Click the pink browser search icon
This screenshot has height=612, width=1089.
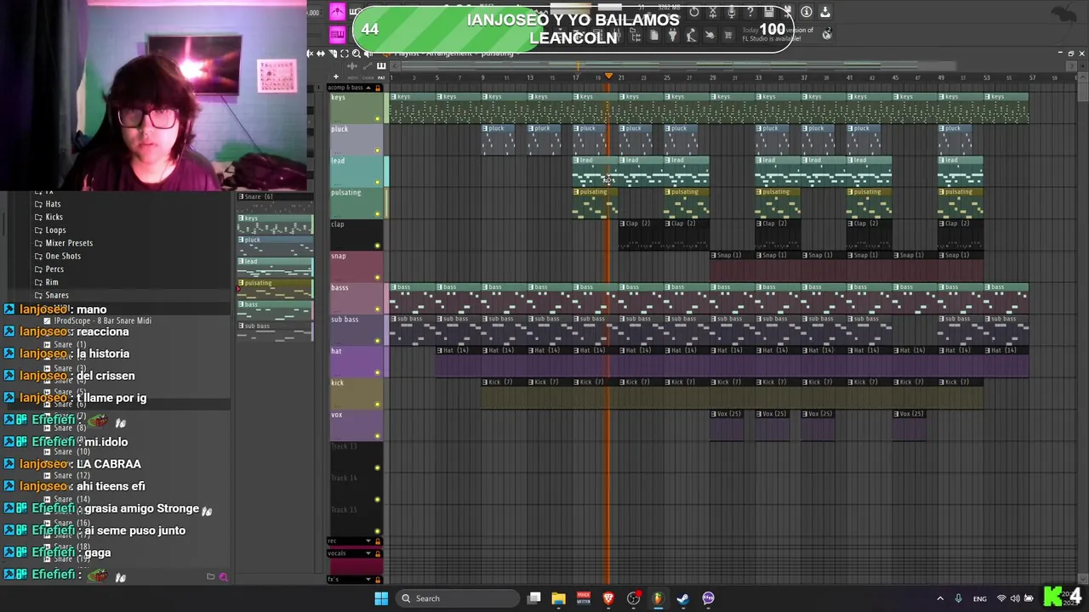tap(223, 577)
